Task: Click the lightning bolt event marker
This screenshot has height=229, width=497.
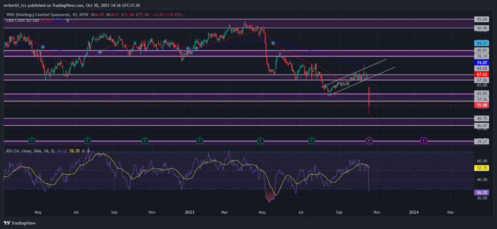Action: pyautogui.click(x=369, y=140)
